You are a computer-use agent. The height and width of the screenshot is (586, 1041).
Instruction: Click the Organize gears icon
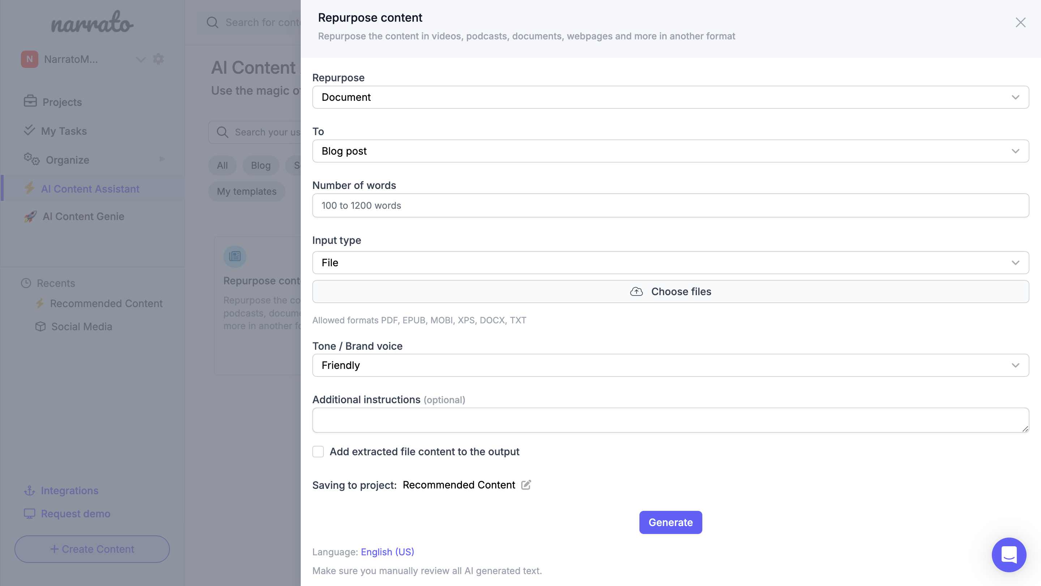tap(31, 159)
